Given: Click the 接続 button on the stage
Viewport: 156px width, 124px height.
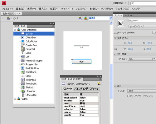Looking at the screenshot, I should (82, 62).
